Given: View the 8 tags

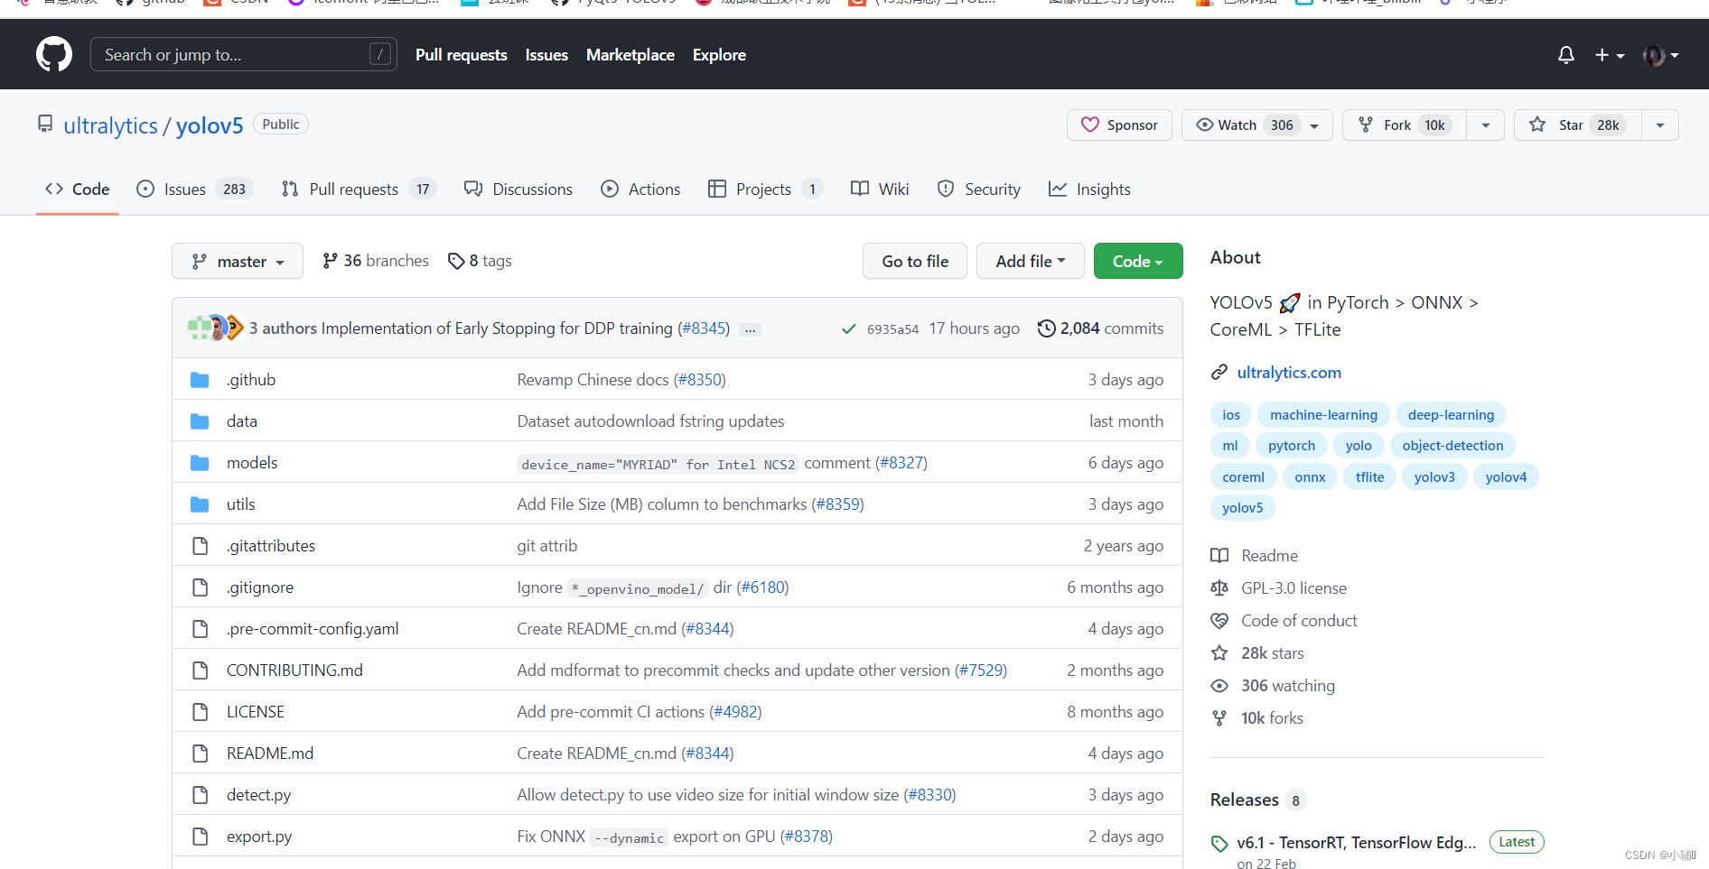Looking at the screenshot, I should (480, 261).
